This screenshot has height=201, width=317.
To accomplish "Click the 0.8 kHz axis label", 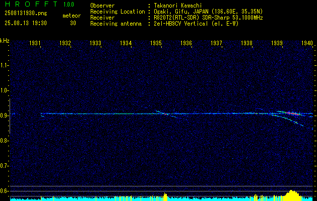I will coord(4,141).
